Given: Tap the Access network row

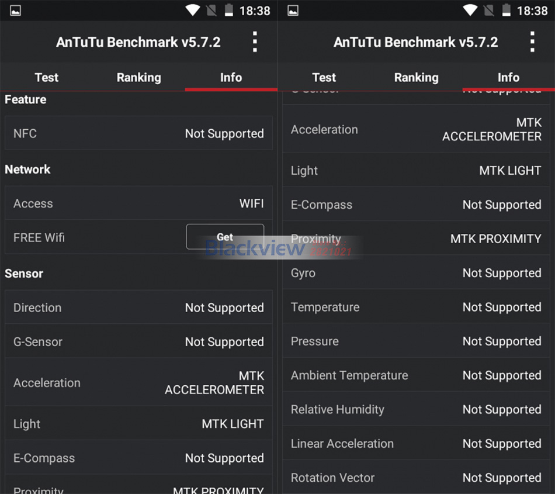Looking at the screenshot, I should click(x=138, y=203).
